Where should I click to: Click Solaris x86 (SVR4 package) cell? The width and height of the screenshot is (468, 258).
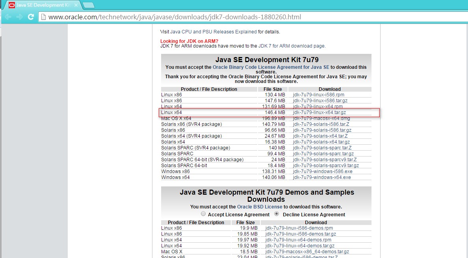click(209, 124)
